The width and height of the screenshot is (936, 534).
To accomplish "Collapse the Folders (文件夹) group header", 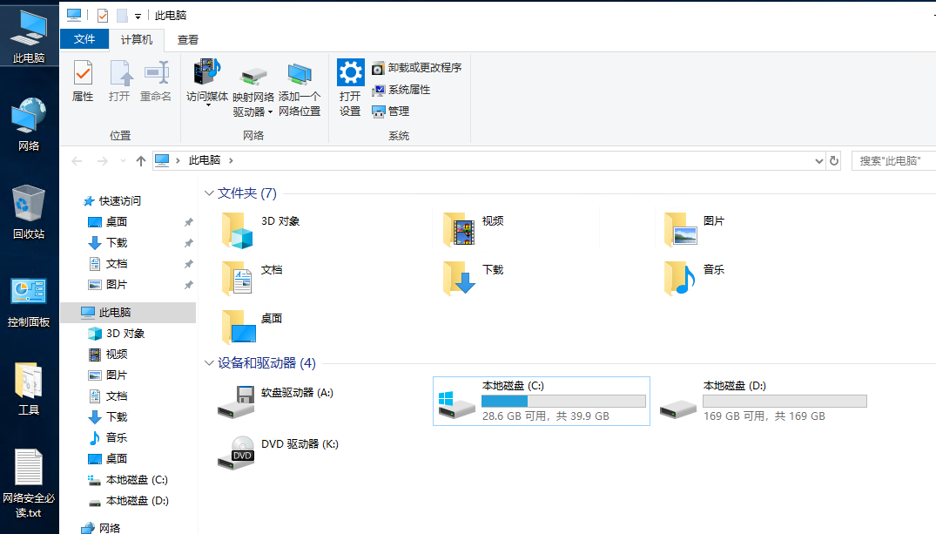I will (208, 193).
